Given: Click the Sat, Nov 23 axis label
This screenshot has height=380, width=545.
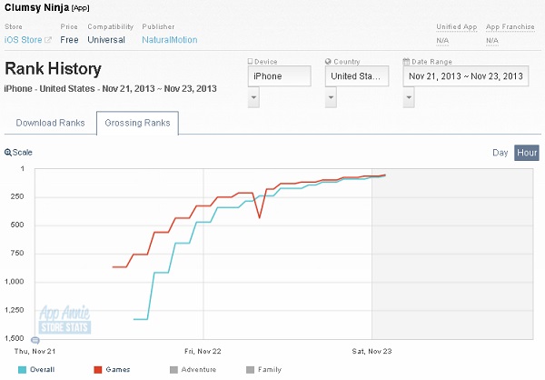Looking at the screenshot, I should 372,352.
